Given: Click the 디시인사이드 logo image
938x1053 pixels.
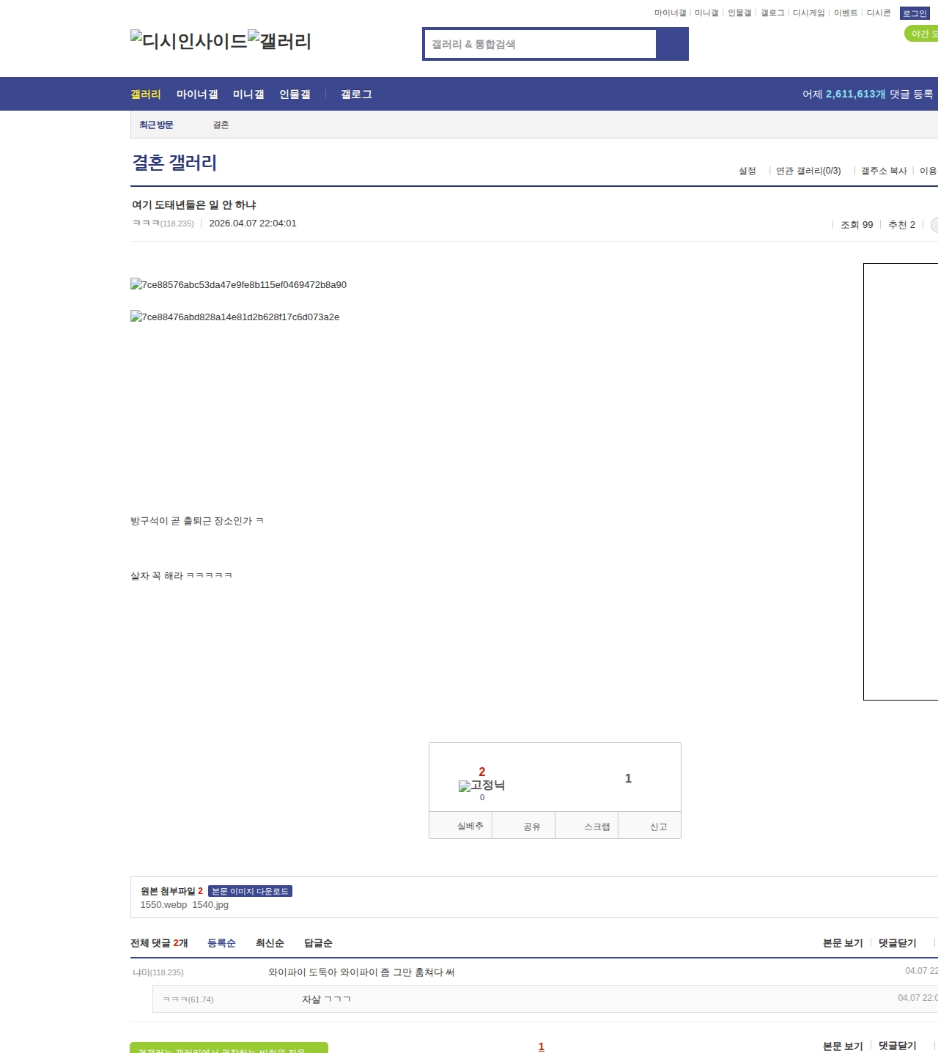Looking at the screenshot, I should pyautogui.click(x=188, y=41).
